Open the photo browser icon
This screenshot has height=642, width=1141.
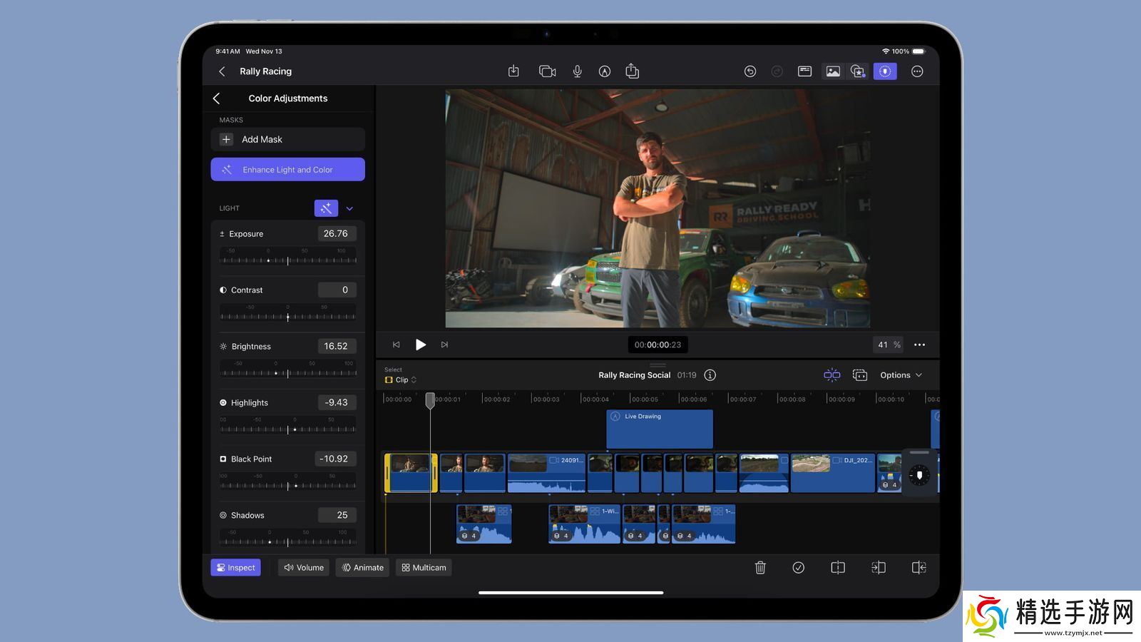pos(832,71)
